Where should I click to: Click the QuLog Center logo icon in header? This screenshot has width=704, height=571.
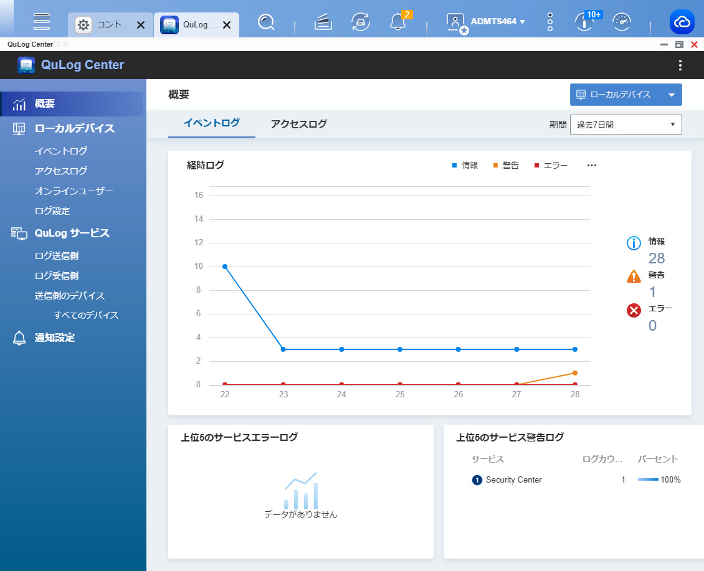point(26,65)
